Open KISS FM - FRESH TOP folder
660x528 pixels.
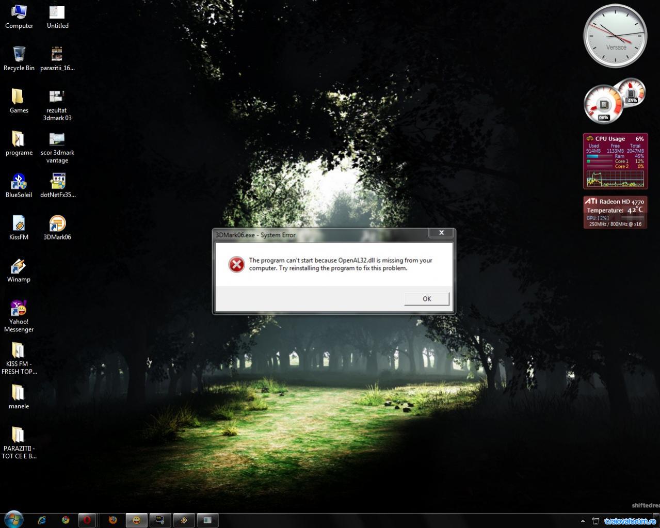tap(19, 358)
